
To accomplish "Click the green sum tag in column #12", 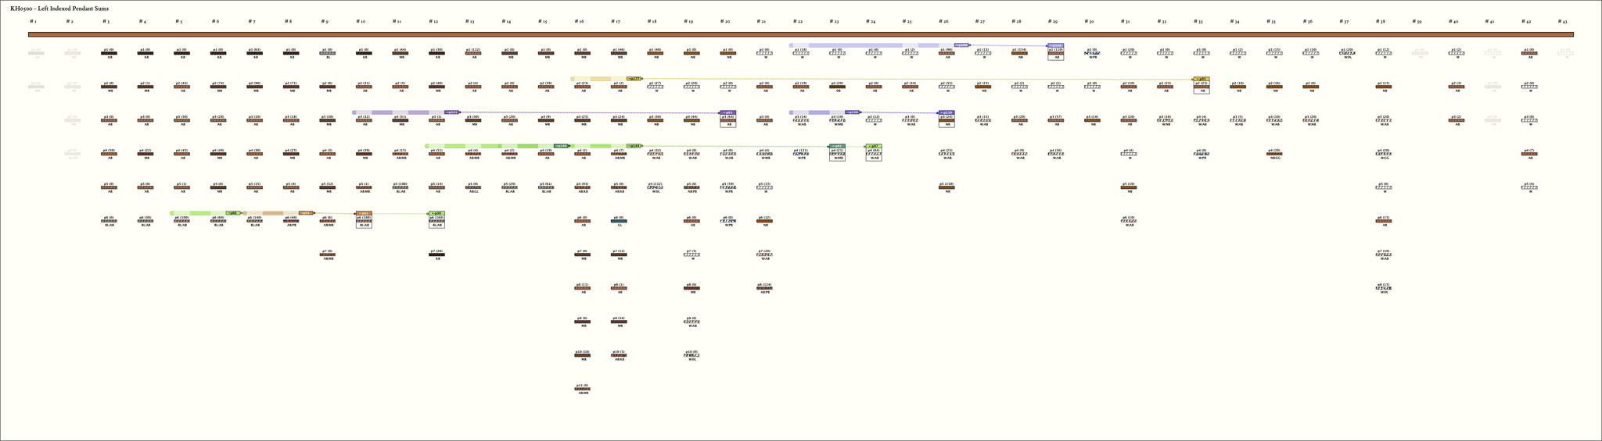I will click(x=436, y=213).
